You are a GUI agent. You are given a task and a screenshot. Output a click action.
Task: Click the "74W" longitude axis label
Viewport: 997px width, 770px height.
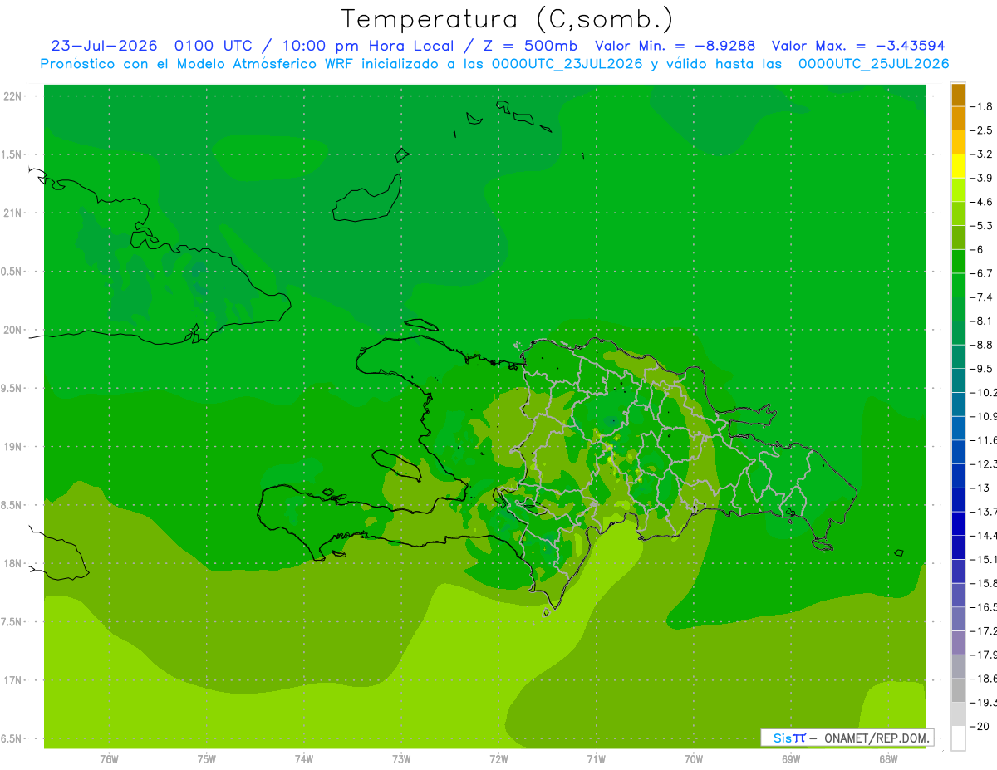coord(304,759)
